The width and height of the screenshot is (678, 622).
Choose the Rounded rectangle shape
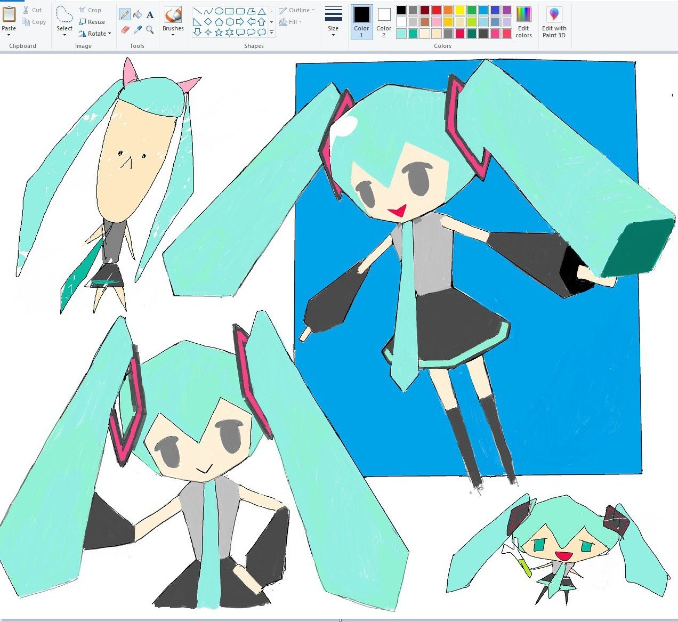[x=240, y=11]
